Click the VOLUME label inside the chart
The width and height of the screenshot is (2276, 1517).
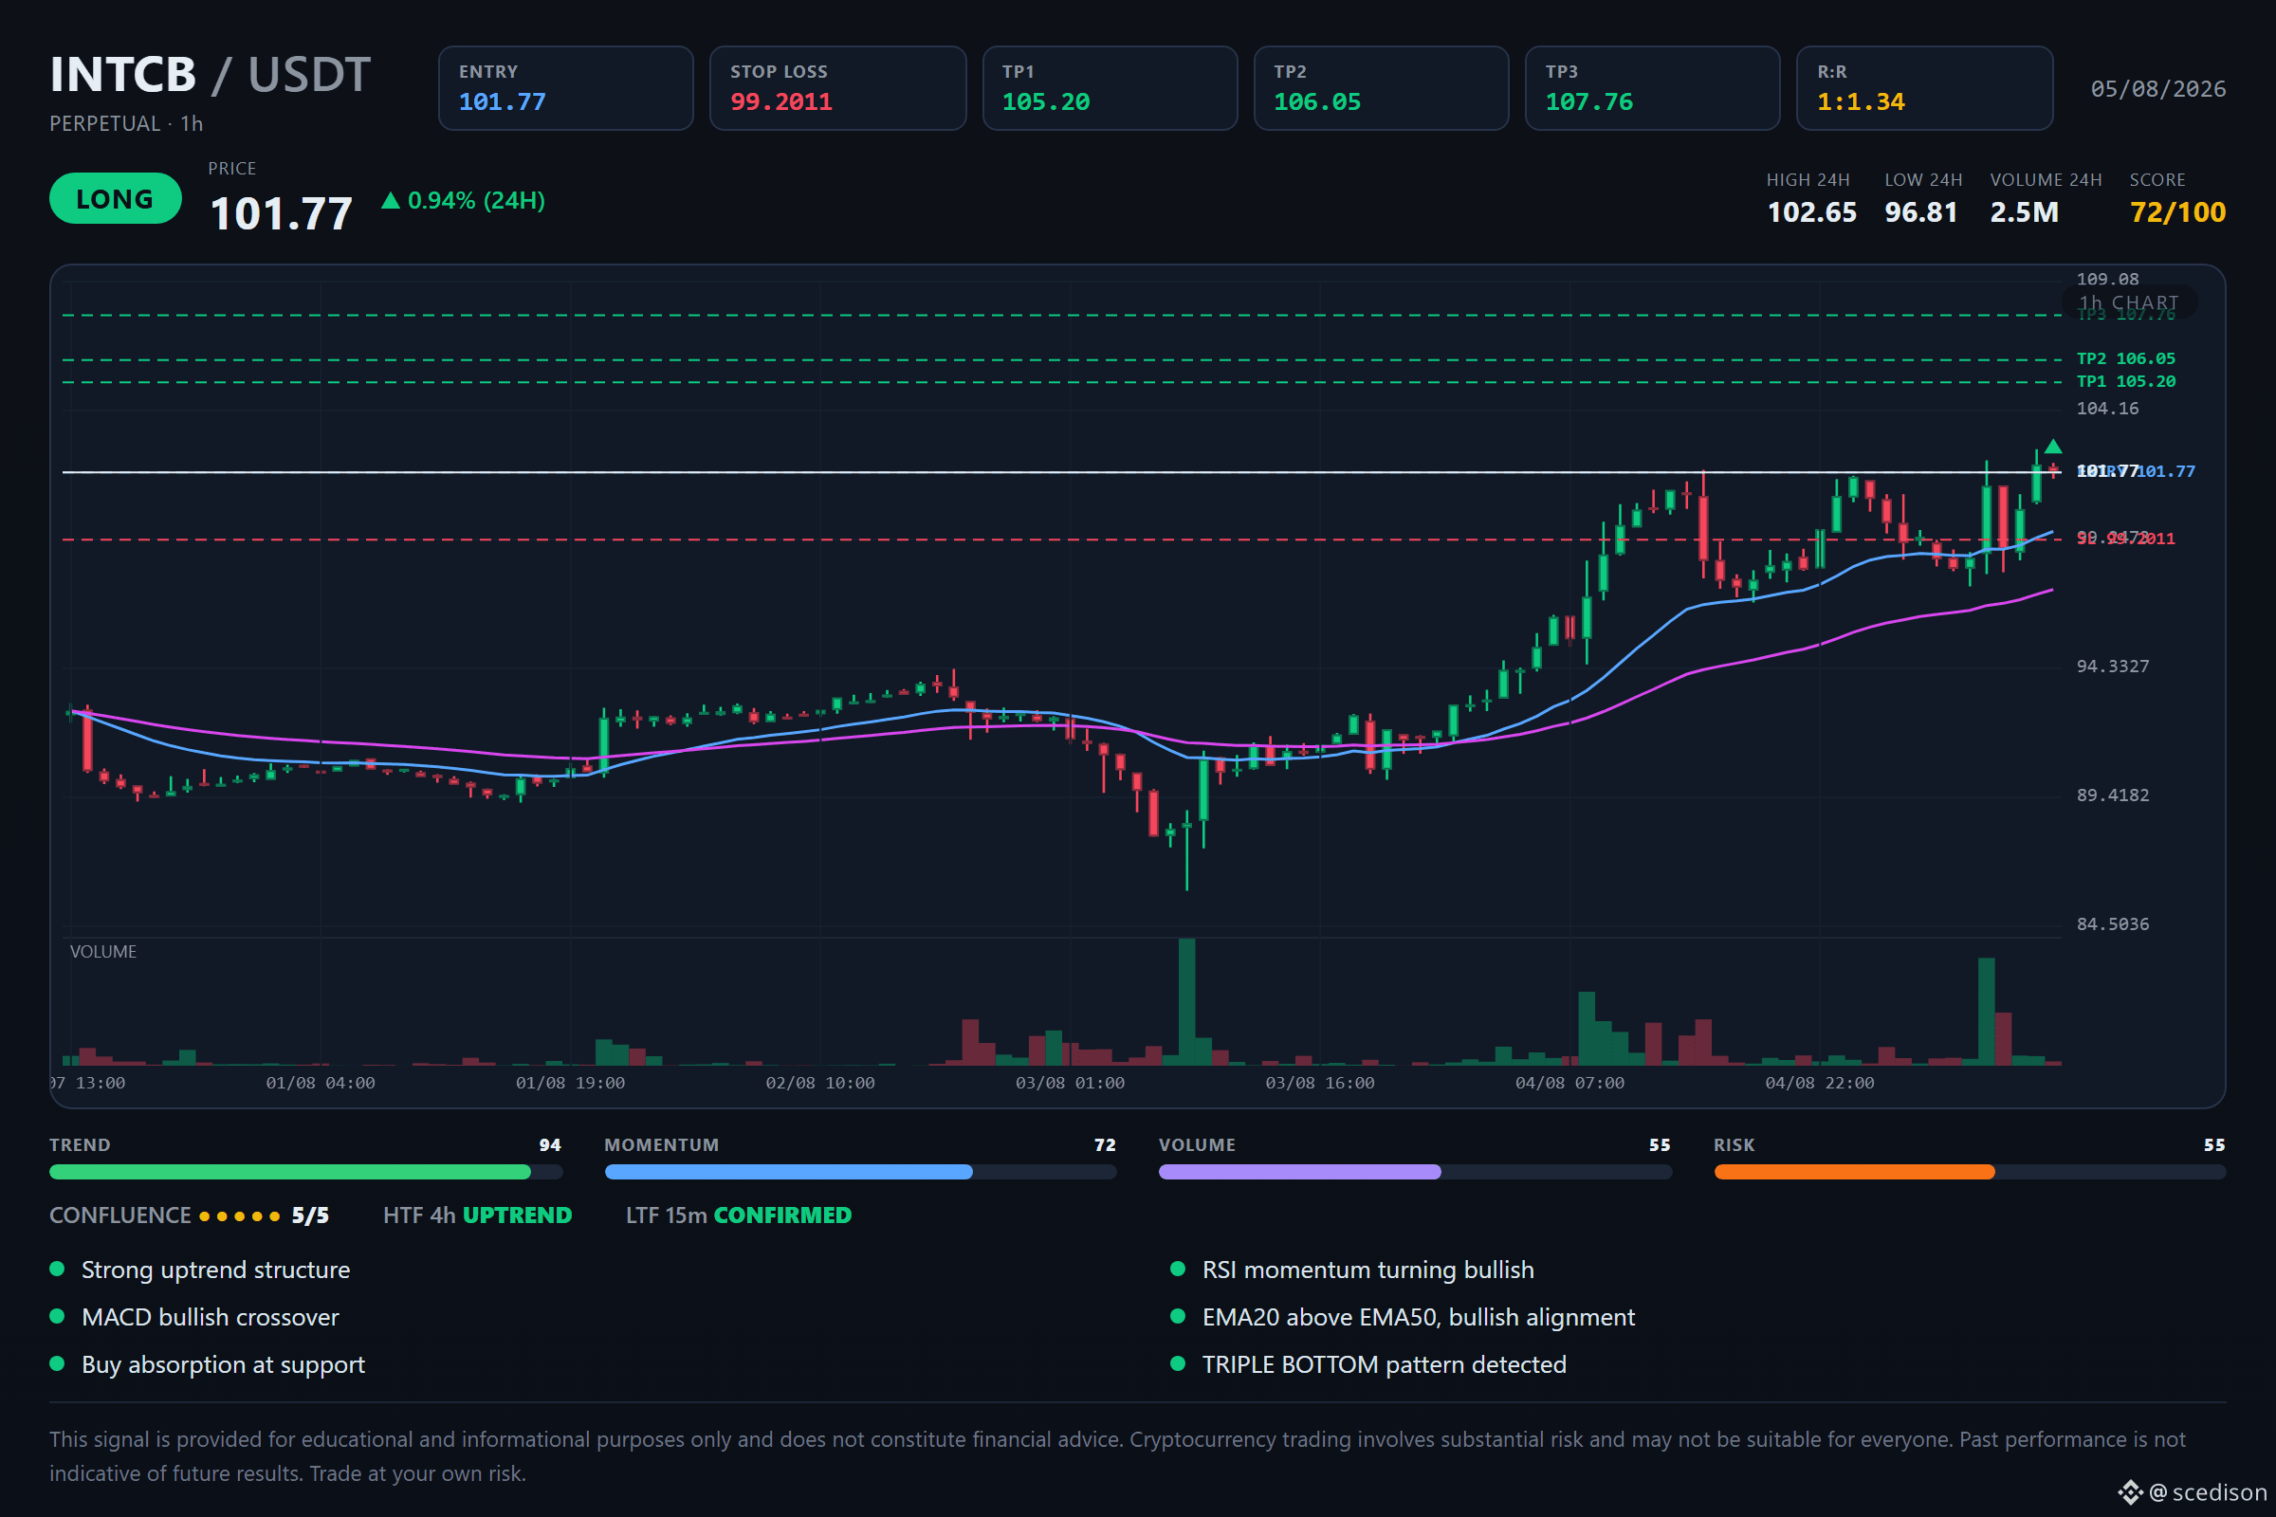pos(102,952)
